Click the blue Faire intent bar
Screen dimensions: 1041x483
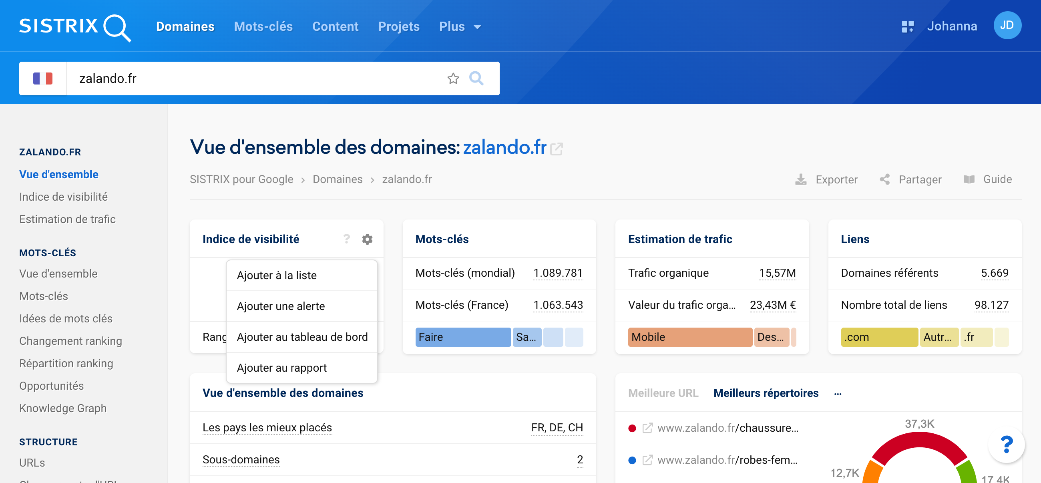[463, 337]
